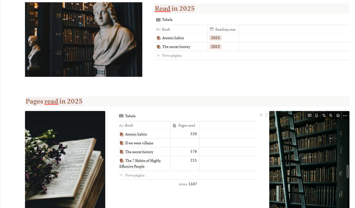Open the Reading year column header menu
This screenshot has width=355, height=208.
223,29
